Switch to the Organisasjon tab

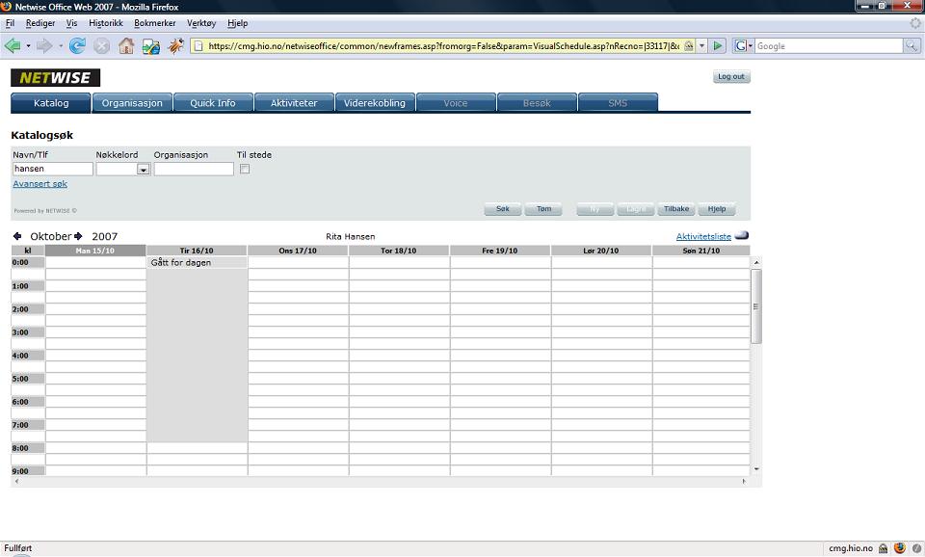pyautogui.click(x=132, y=103)
